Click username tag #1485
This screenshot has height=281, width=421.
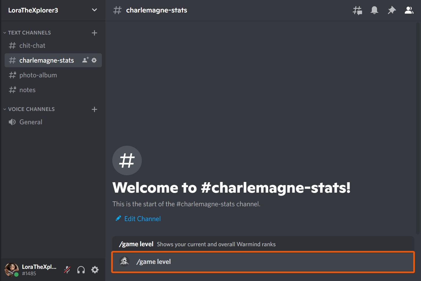click(x=29, y=273)
